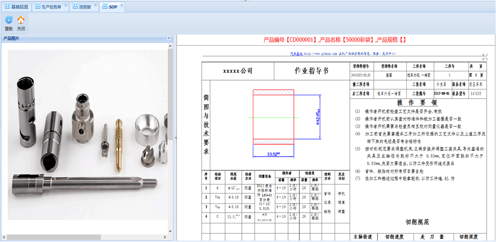Click the 重载 reload icon
This screenshot has height=242, width=496.
(9, 20)
